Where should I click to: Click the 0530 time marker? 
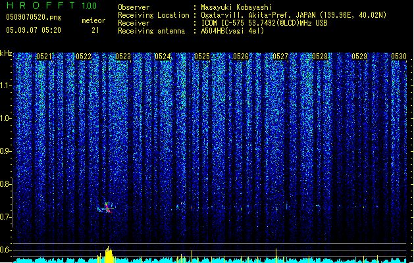point(399,57)
